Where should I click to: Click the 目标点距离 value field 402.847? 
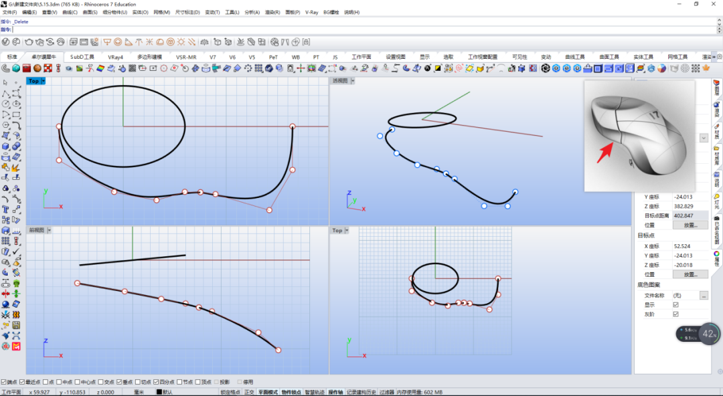pos(690,216)
